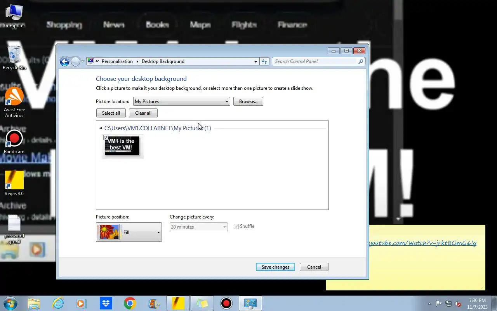Select the VM1 is the best VM thumbnail
This screenshot has height=311, width=497.
pyautogui.click(x=122, y=146)
